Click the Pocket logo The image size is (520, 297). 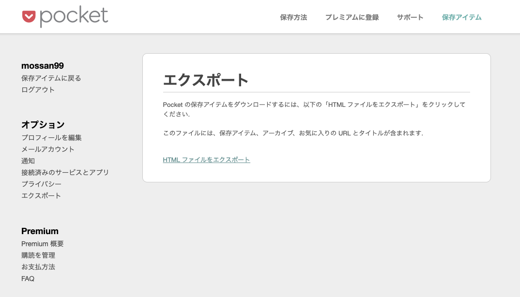coord(65,16)
